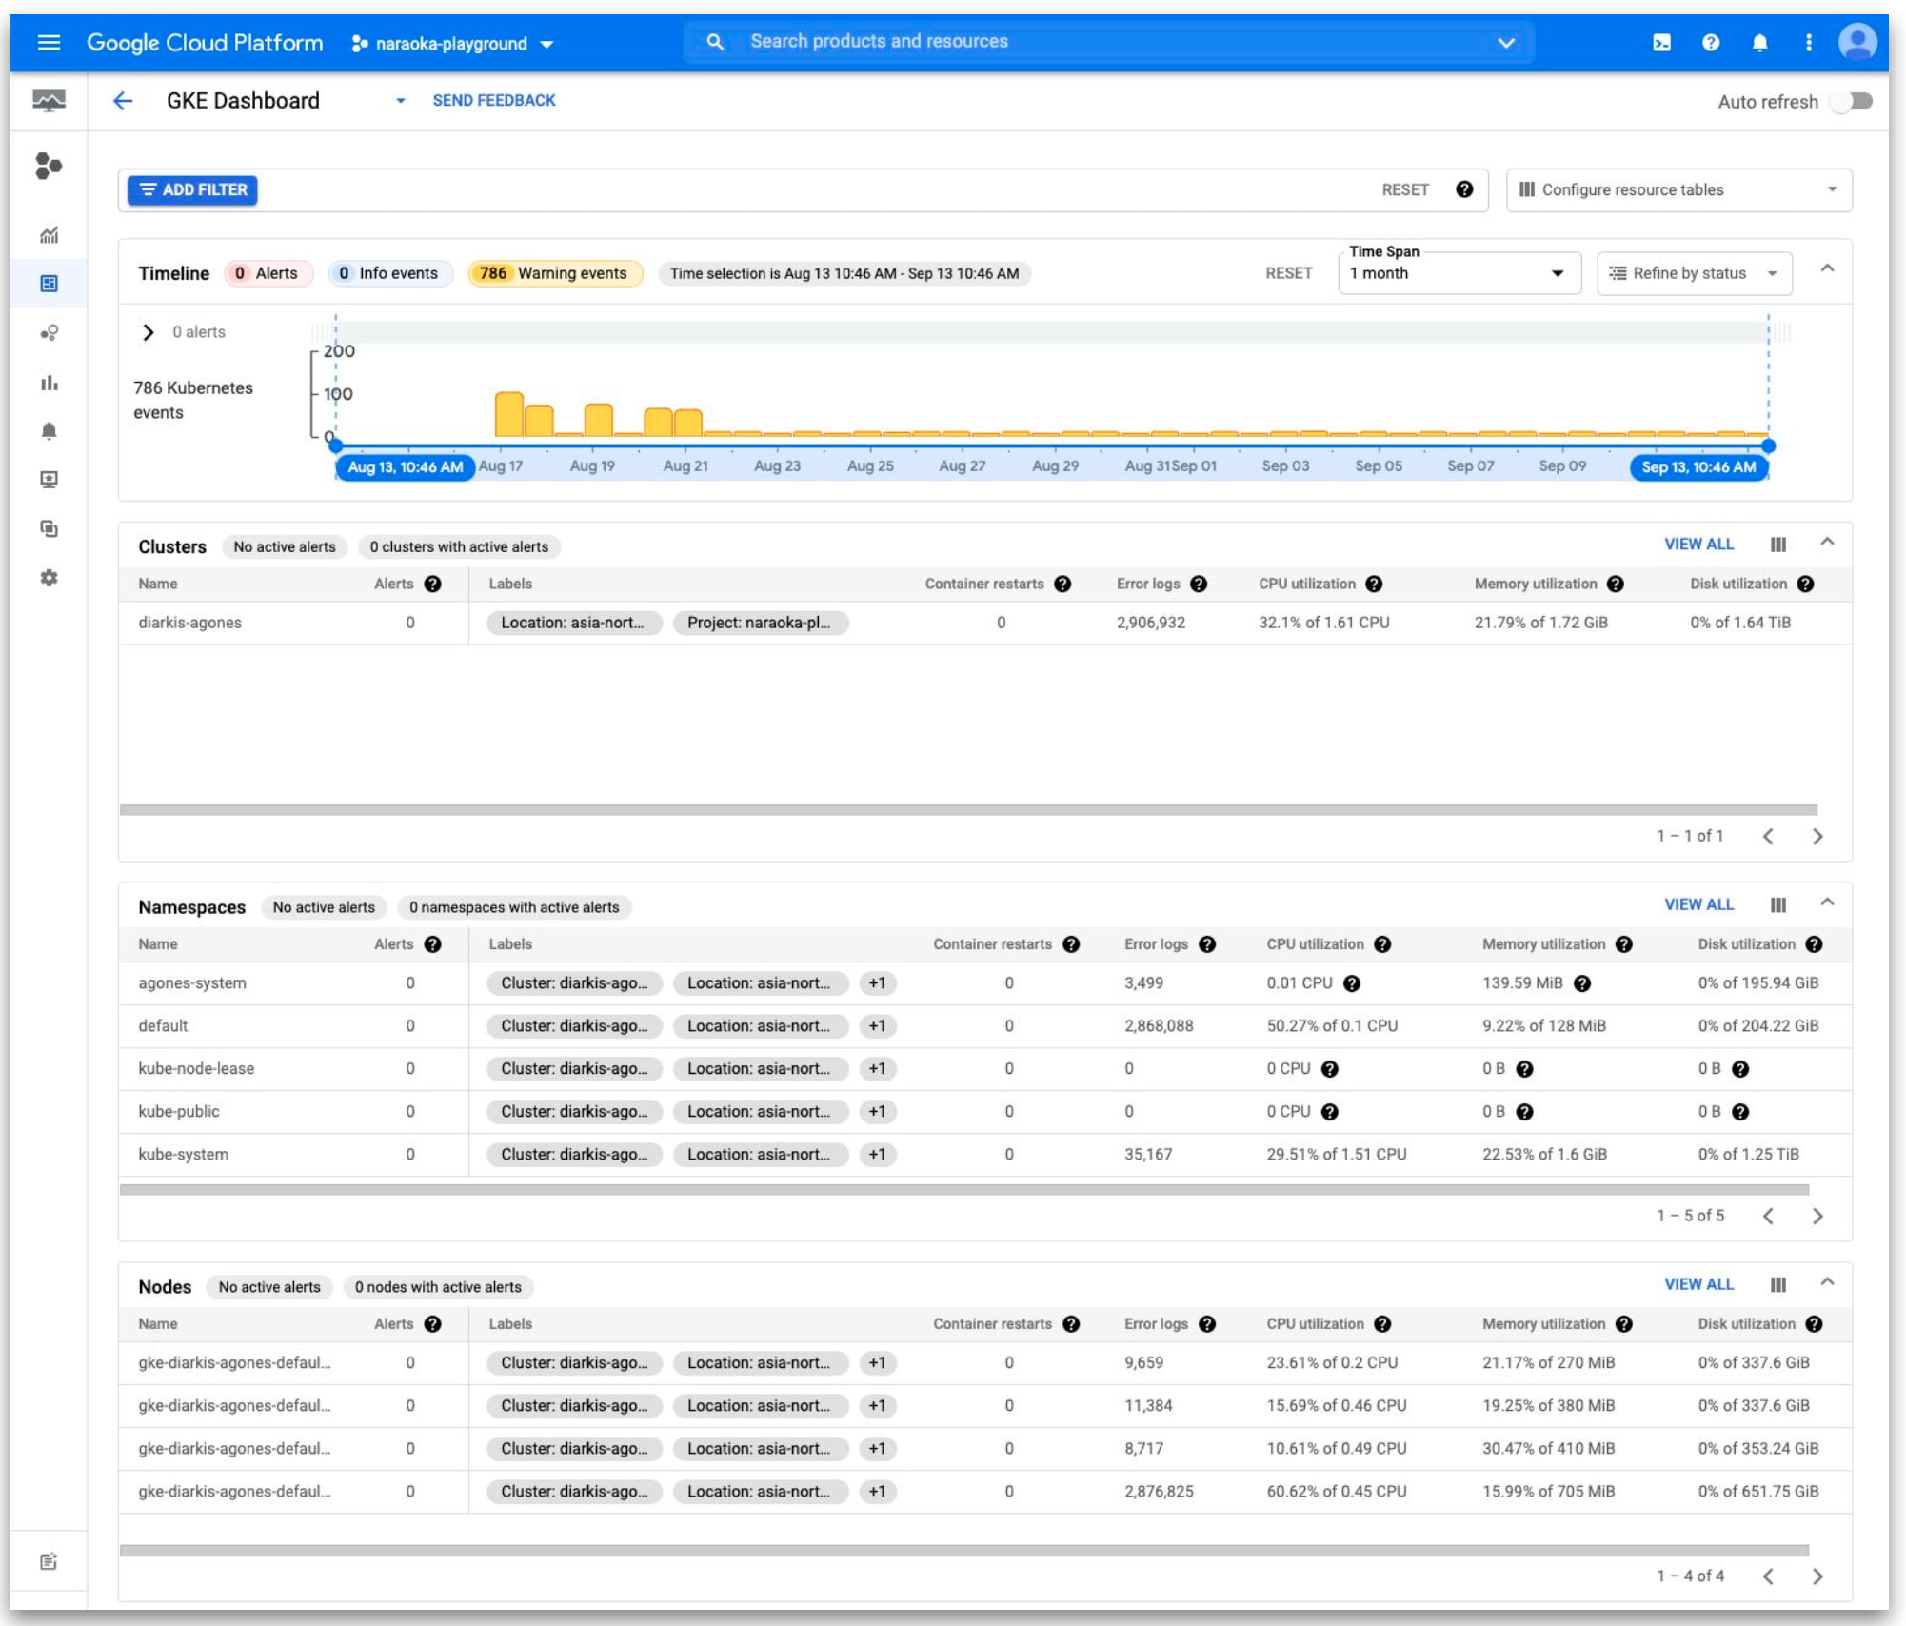
Task: Open Uptime checks icon in sidebar
Action: tap(49, 480)
